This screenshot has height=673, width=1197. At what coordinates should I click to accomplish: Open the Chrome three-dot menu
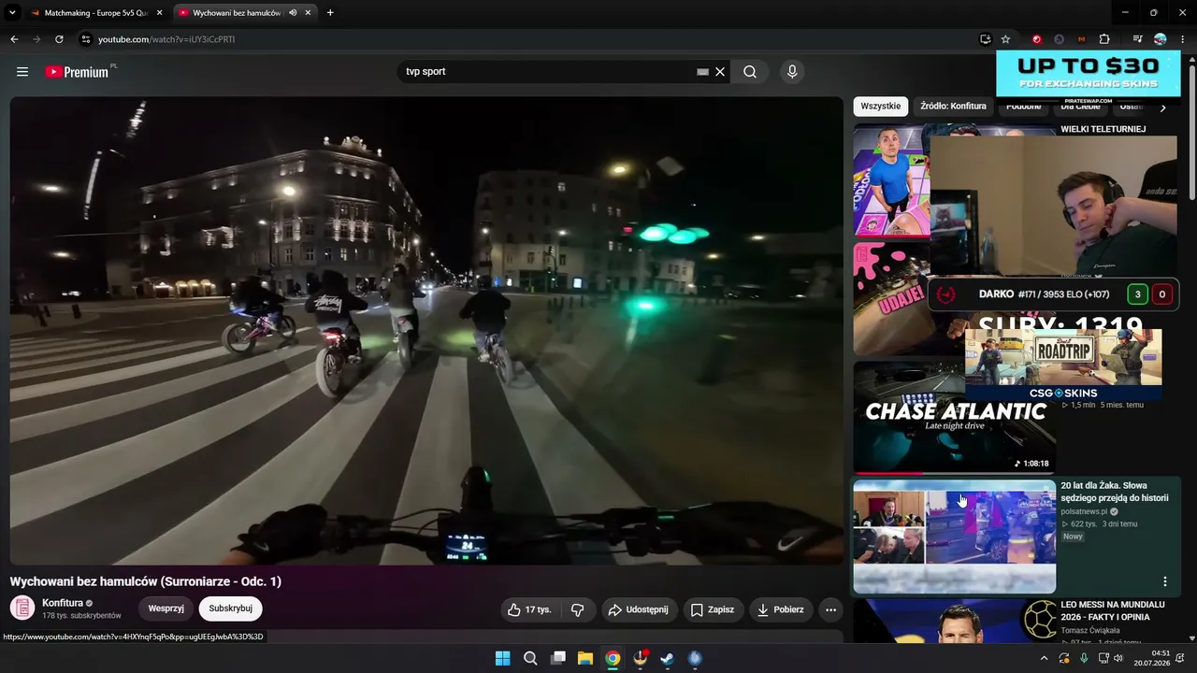tap(1182, 39)
